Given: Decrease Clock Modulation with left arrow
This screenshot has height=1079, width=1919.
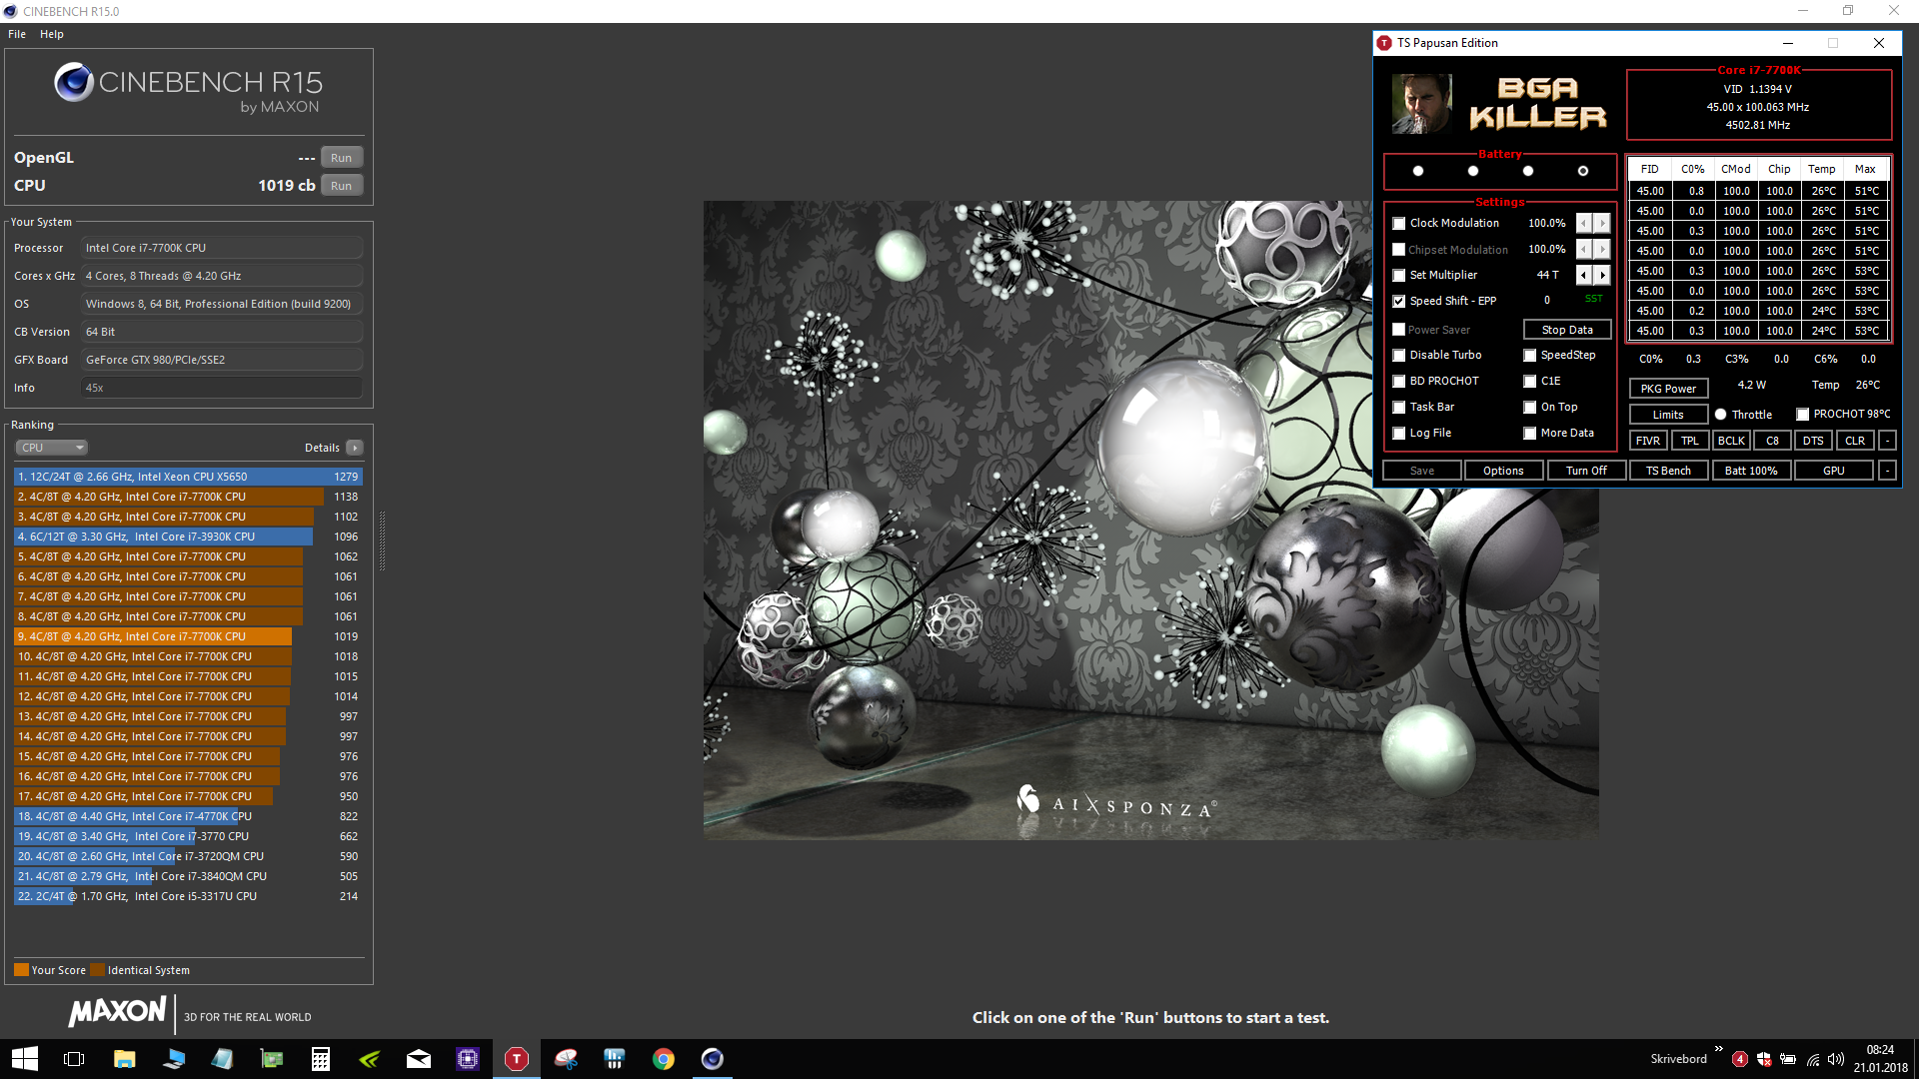Looking at the screenshot, I should tap(1584, 223).
